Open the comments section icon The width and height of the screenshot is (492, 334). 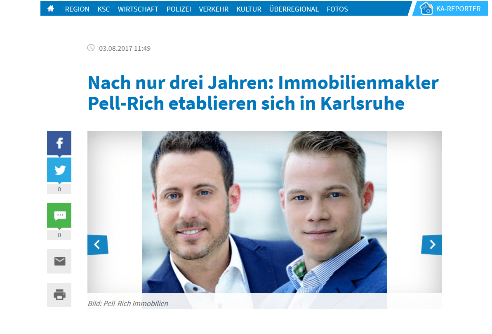59,216
